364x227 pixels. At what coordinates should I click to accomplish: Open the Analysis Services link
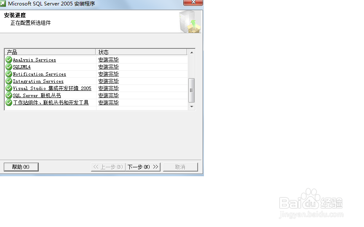pyautogui.click(x=35, y=60)
